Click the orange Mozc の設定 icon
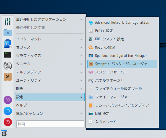 (91, 47)
